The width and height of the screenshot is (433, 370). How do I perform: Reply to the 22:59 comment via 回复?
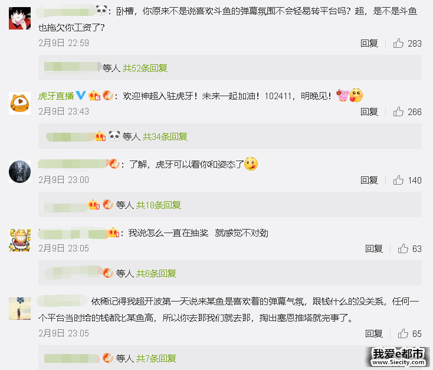tap(369, 44)
